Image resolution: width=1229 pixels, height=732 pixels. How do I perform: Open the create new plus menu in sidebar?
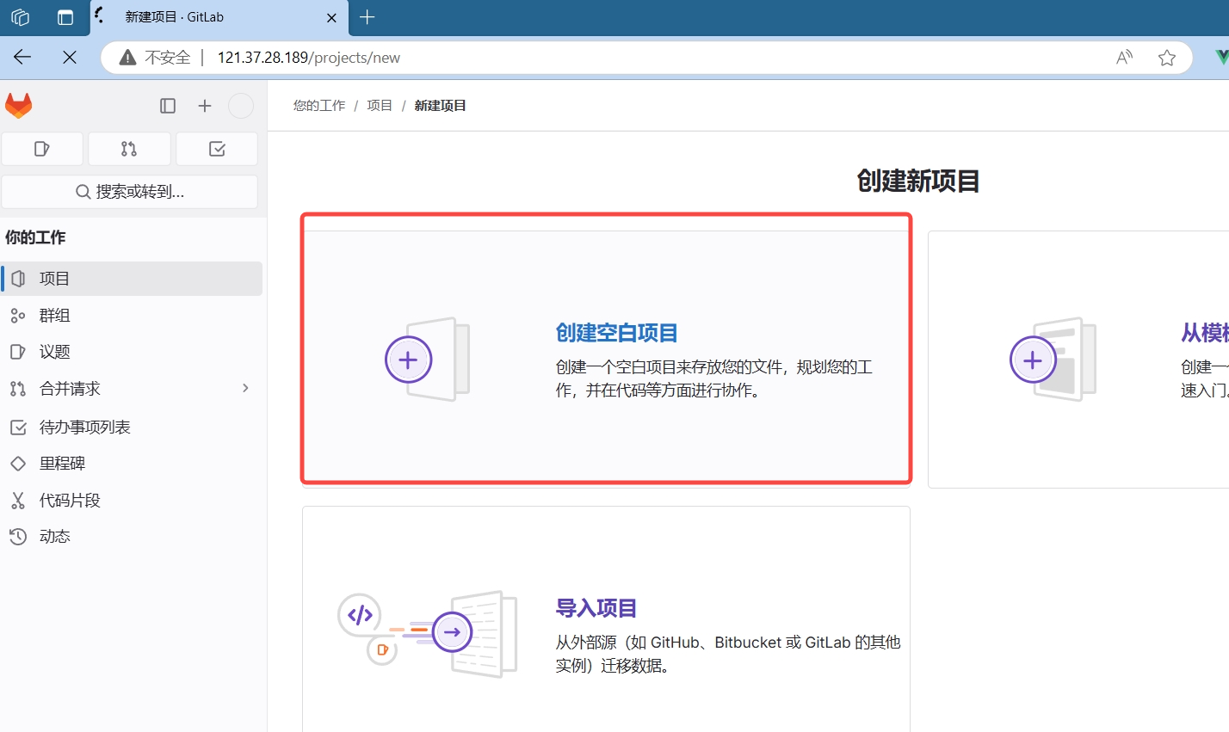[205, 106]
